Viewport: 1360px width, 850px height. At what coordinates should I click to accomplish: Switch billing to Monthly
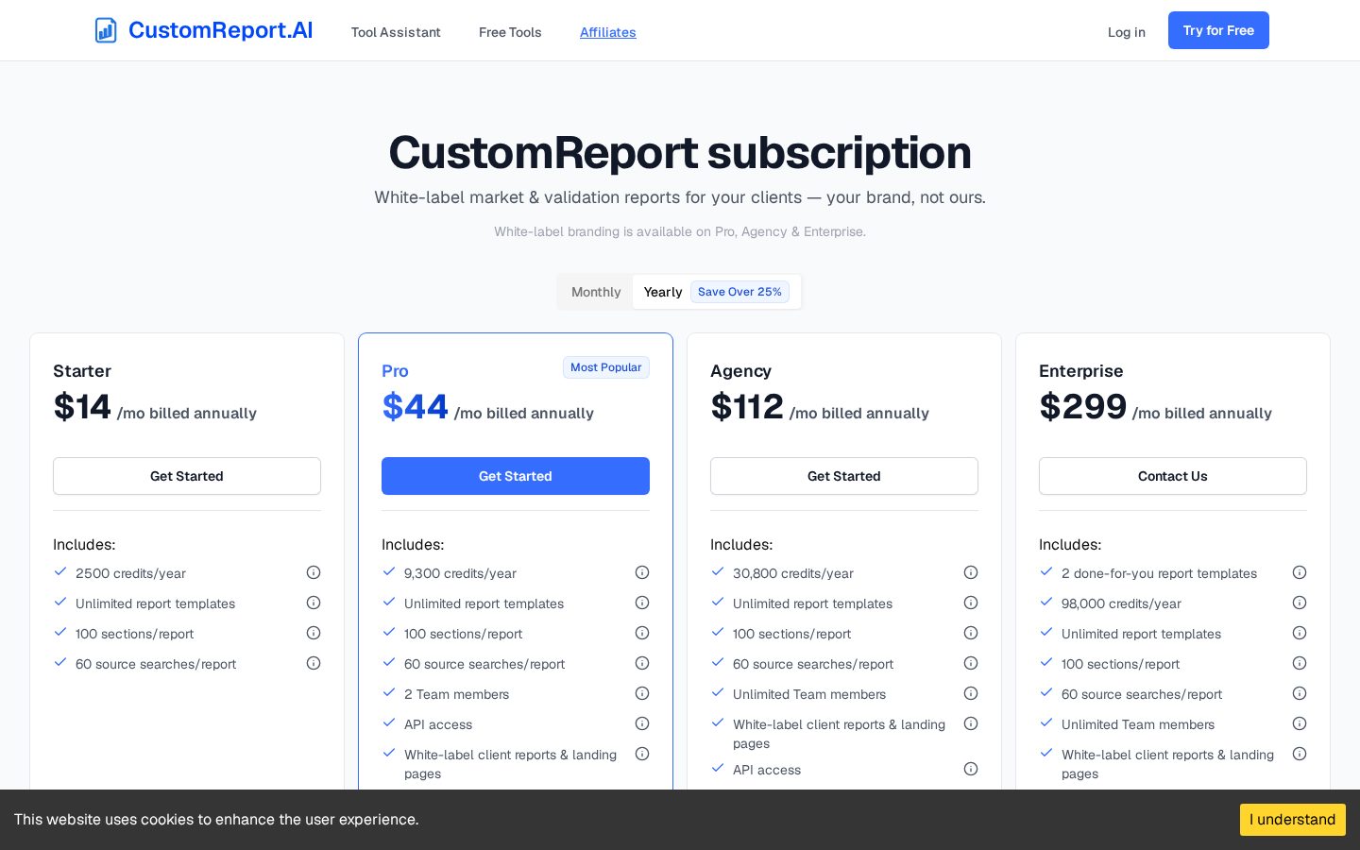[x=596, y=292]
